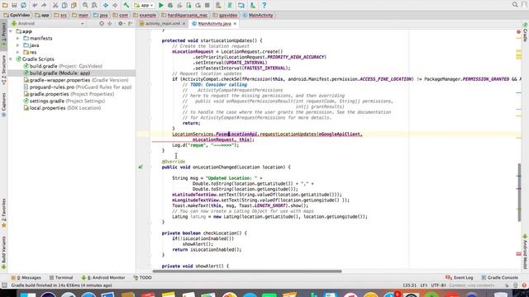Toggle the Build Variants side button
Viewport: 529px width, 297px height.
(x=3, y=252)
